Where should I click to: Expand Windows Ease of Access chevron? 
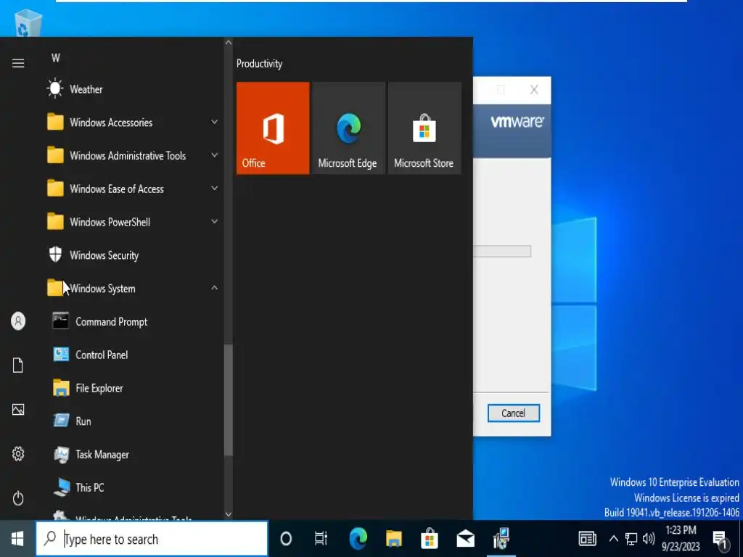tap(214, 189)
